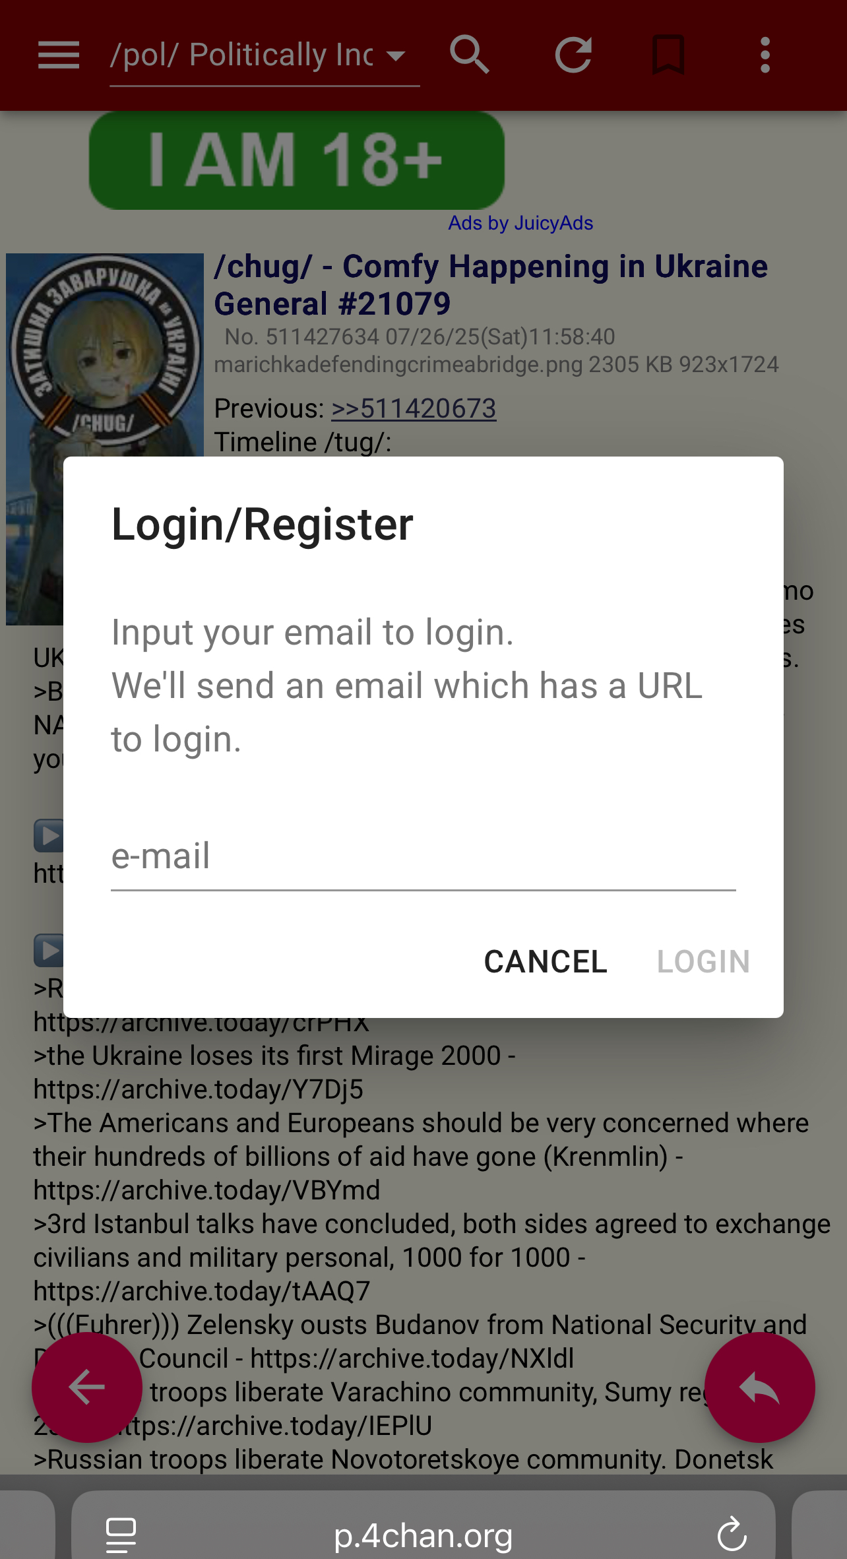The width and height of the screenshot is (847, 1559).
Task: Bookmark this thread
Action: point(668,55)
